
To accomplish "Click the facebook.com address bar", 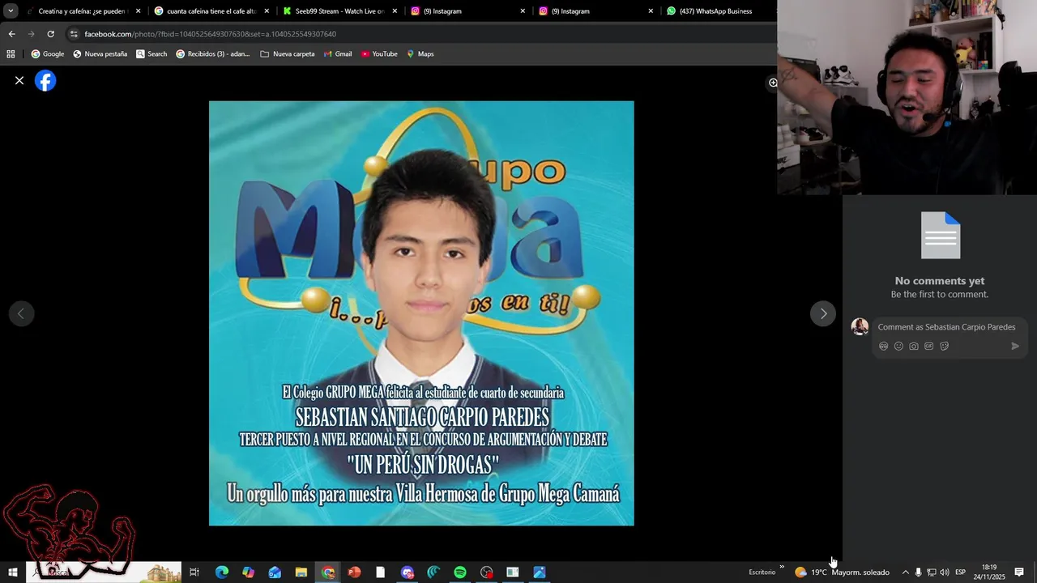I will (x=421, y=34).
